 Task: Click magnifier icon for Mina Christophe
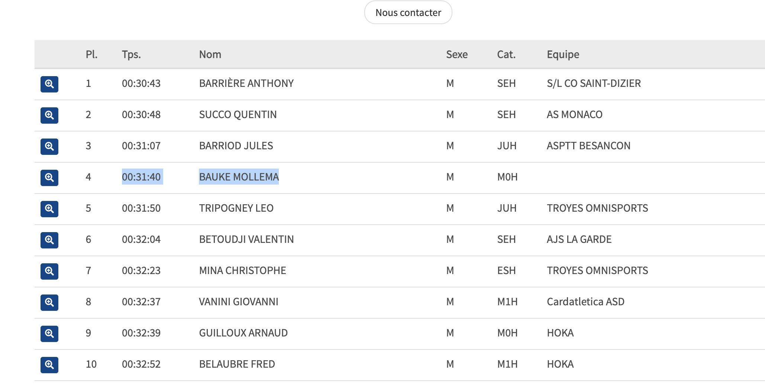click(x=49, y=271)
